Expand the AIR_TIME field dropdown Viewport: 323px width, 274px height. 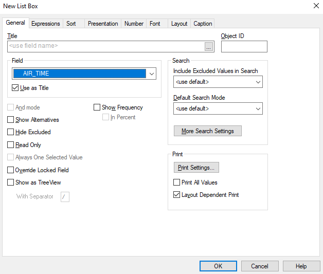151,74
